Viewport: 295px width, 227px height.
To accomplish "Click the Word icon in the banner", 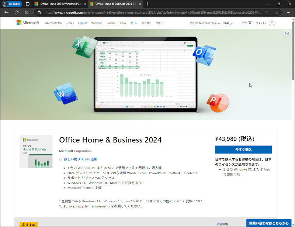I will (66, 93).
